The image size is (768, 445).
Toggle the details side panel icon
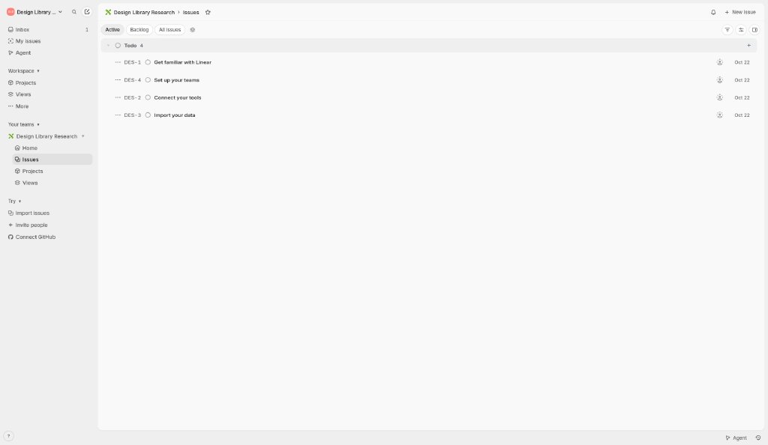pyautogui.click(x=754, y=30)
